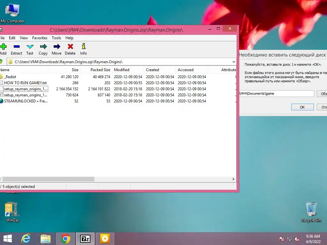The width and height of the screenshot is (327, 245).
Task: Open the Windows Start button
Action: coord(8,239)
